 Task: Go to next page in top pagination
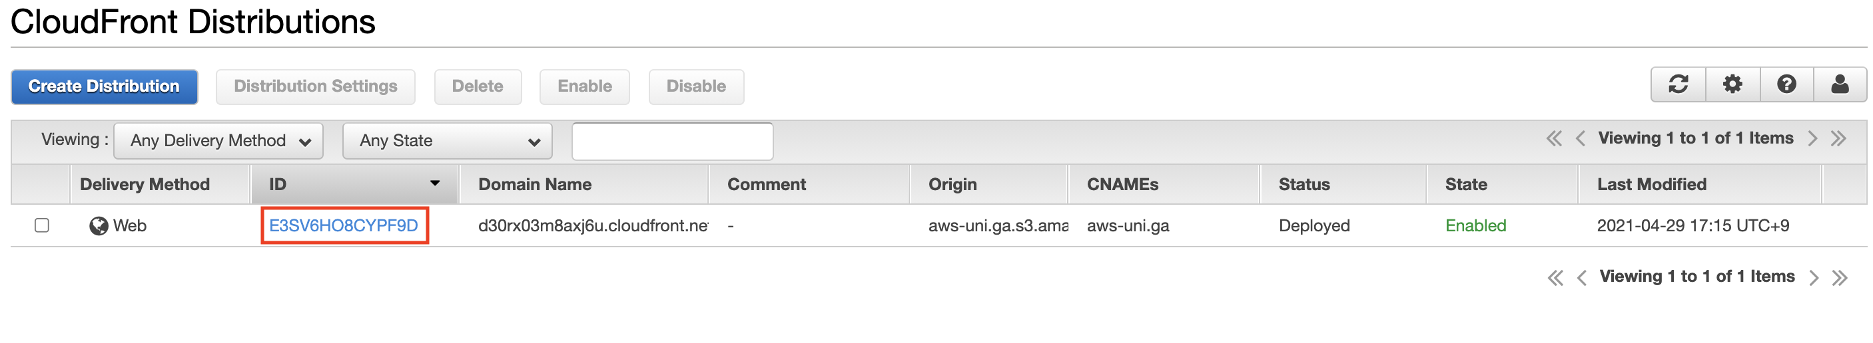[1812, 139]
